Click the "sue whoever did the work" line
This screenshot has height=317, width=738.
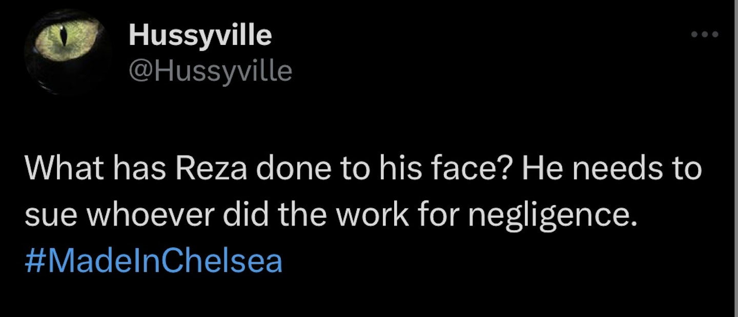(215, 216)
